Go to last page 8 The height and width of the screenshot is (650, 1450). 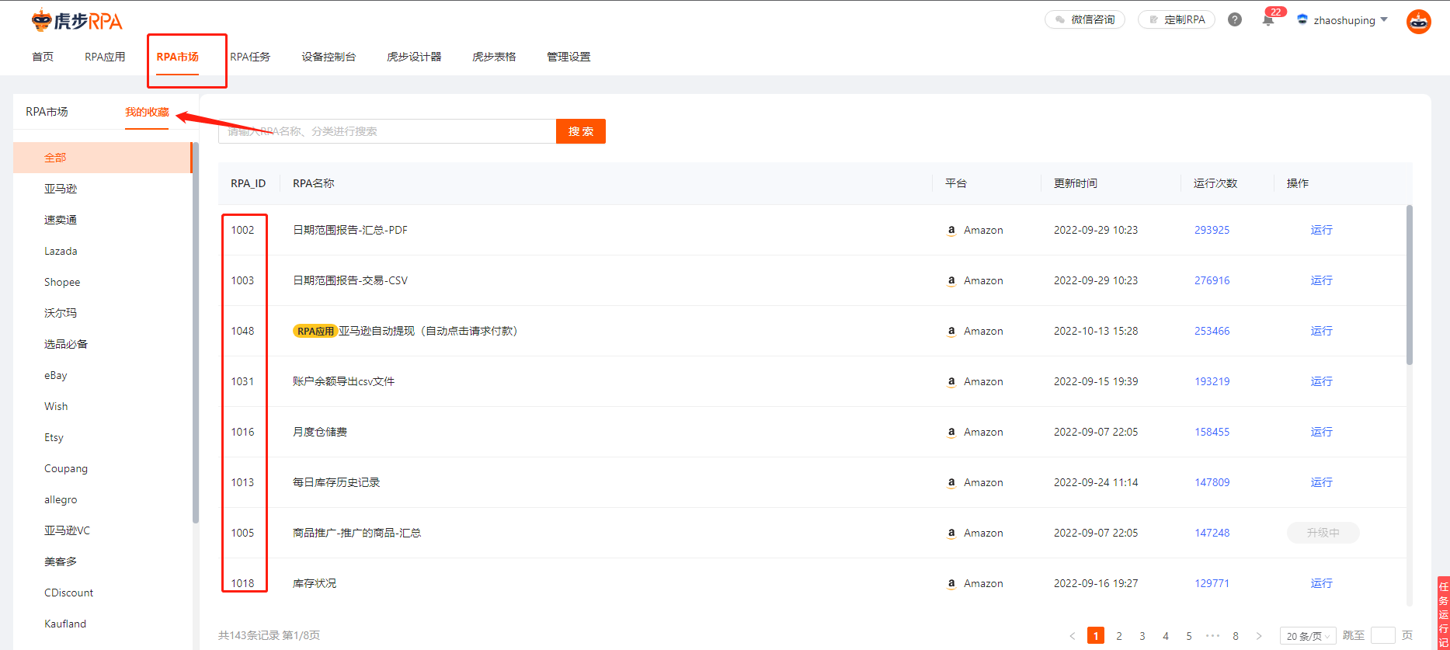[1235, 635]
